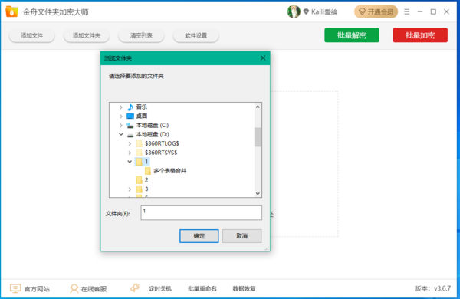The height and width of the screenshot is (299, 460).
Task: Select the 桌面 desktop icon in tree
Action: point(130,117)
